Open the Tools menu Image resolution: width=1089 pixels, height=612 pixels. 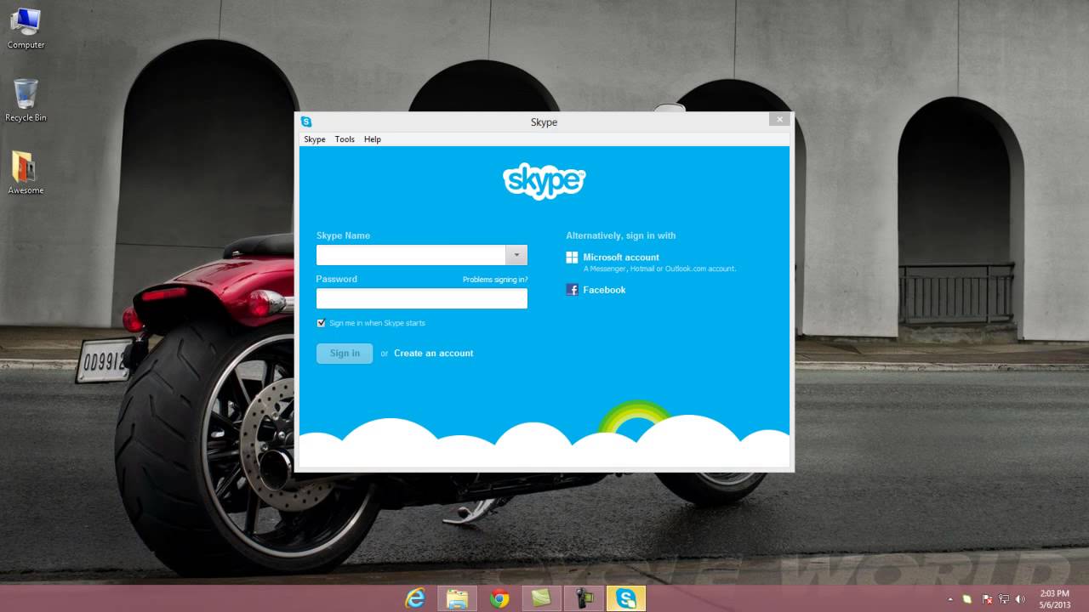click(345, 139)
